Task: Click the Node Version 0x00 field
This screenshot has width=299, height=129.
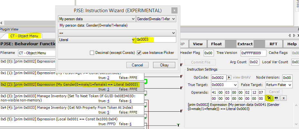Action: coord(287,78)
